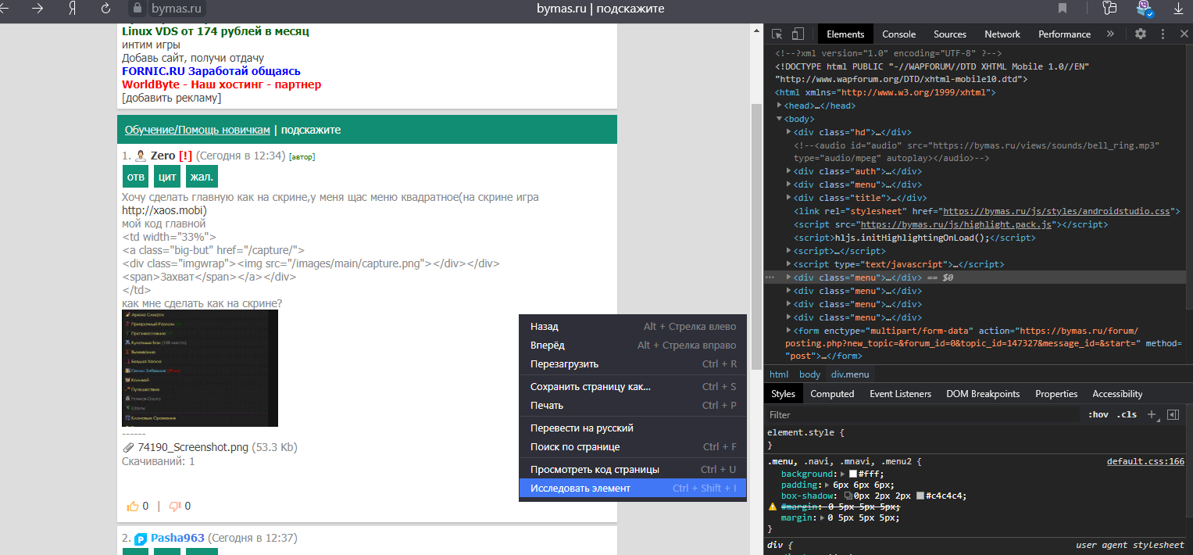Click the green "отв" reply button
The image size is (1193, 555).
[136, 176]
